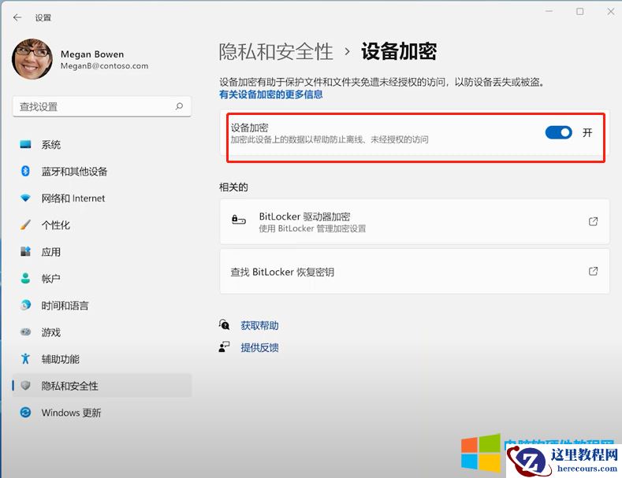622x478 pixels.
Task: Open Megan Bowen's profile picture
Action: pos(32,58)
